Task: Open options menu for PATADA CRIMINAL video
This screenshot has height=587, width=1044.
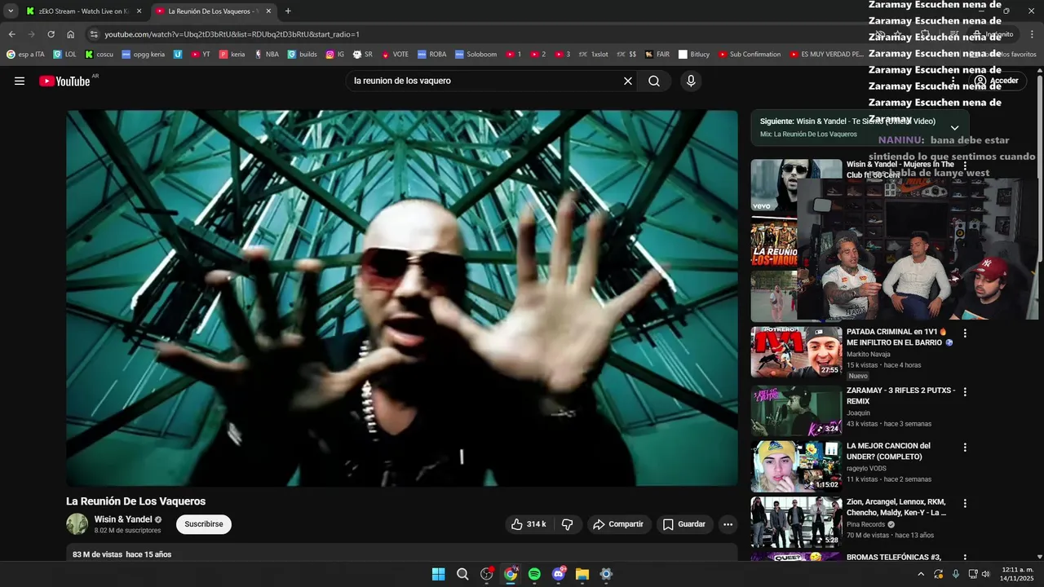Action: (x=965, y=333)
